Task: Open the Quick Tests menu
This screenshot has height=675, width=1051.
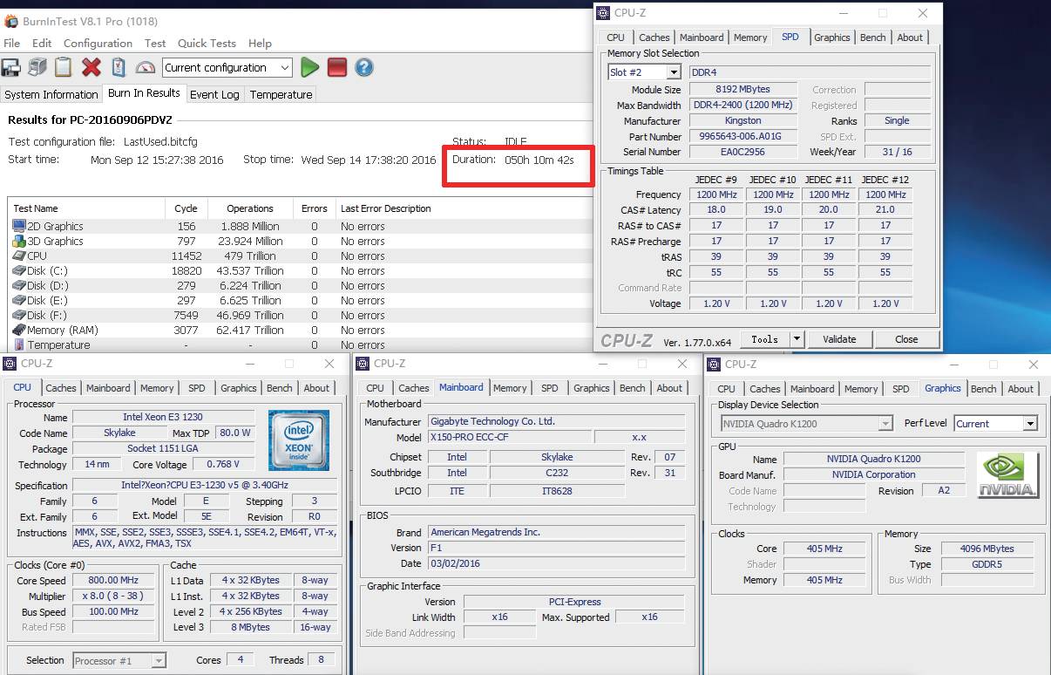Action: [x=207, y=43]
